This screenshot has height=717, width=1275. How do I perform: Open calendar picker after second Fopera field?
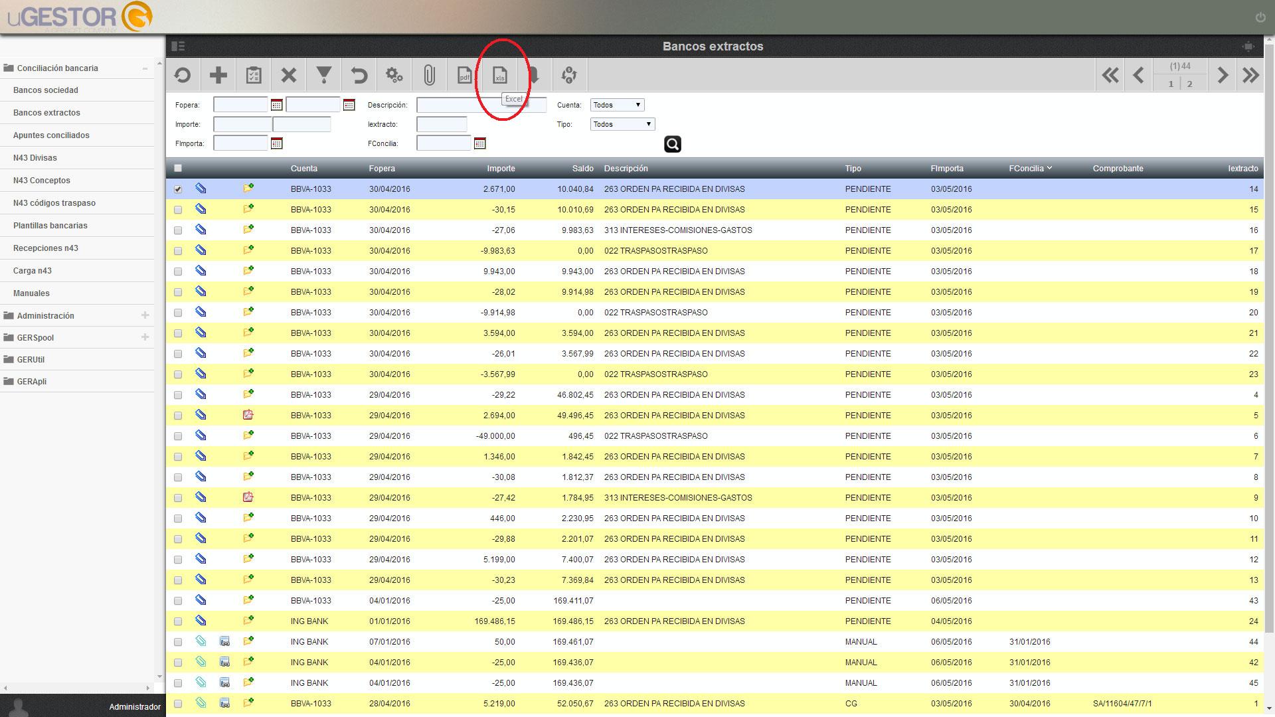point(349,105)
